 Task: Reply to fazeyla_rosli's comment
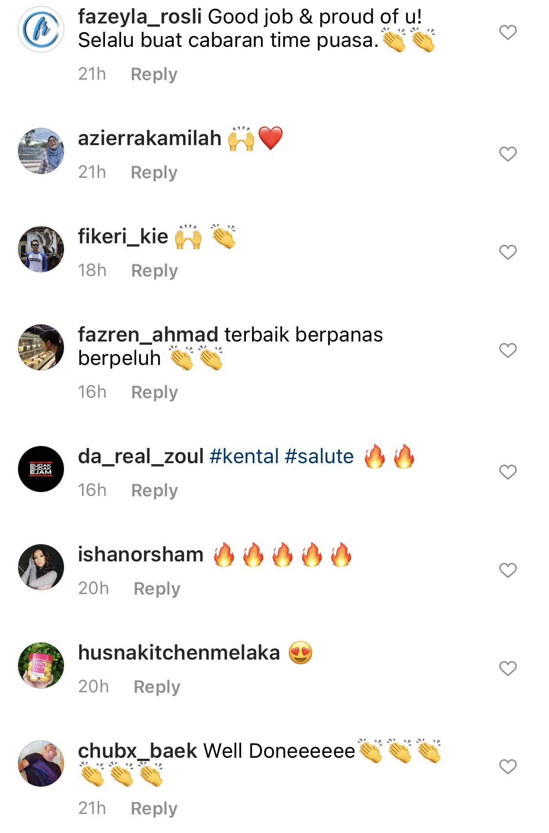(154, 74)
